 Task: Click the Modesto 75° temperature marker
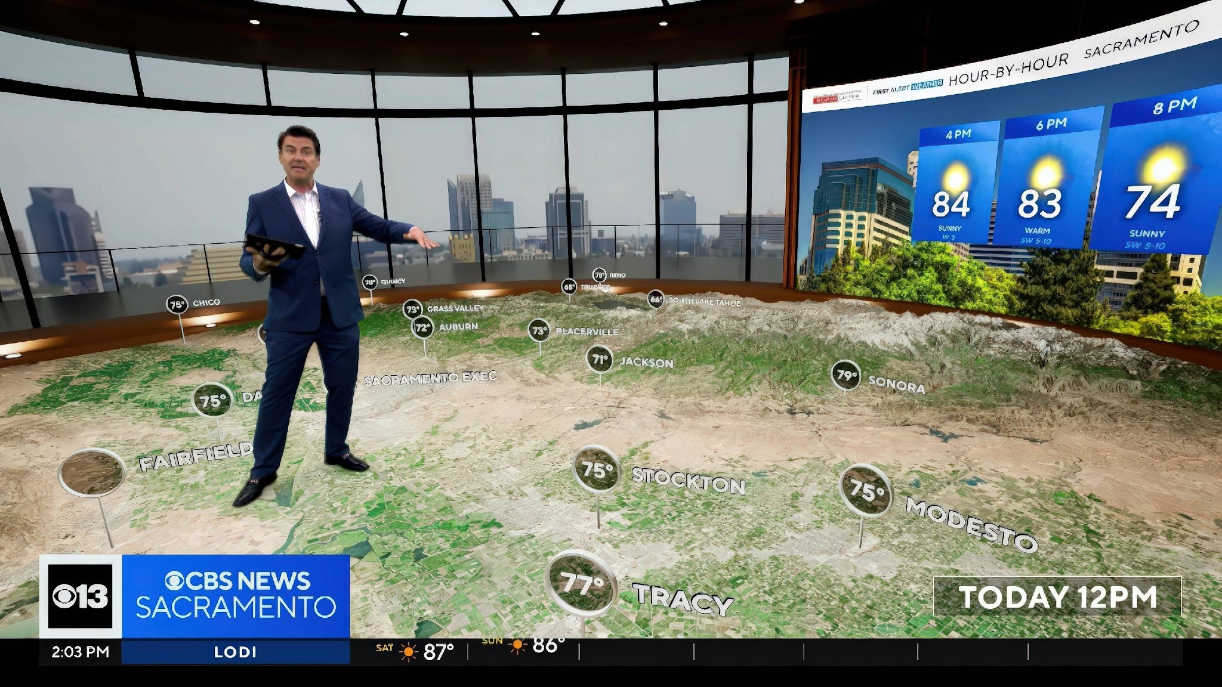(866, 490)
